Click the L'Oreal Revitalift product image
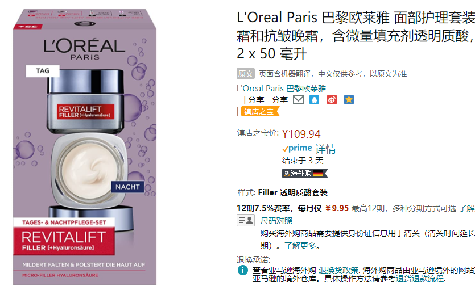 [x=85, y=146]
